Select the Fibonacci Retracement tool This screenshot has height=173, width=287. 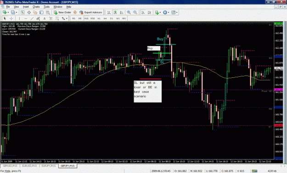coord(57,18)
